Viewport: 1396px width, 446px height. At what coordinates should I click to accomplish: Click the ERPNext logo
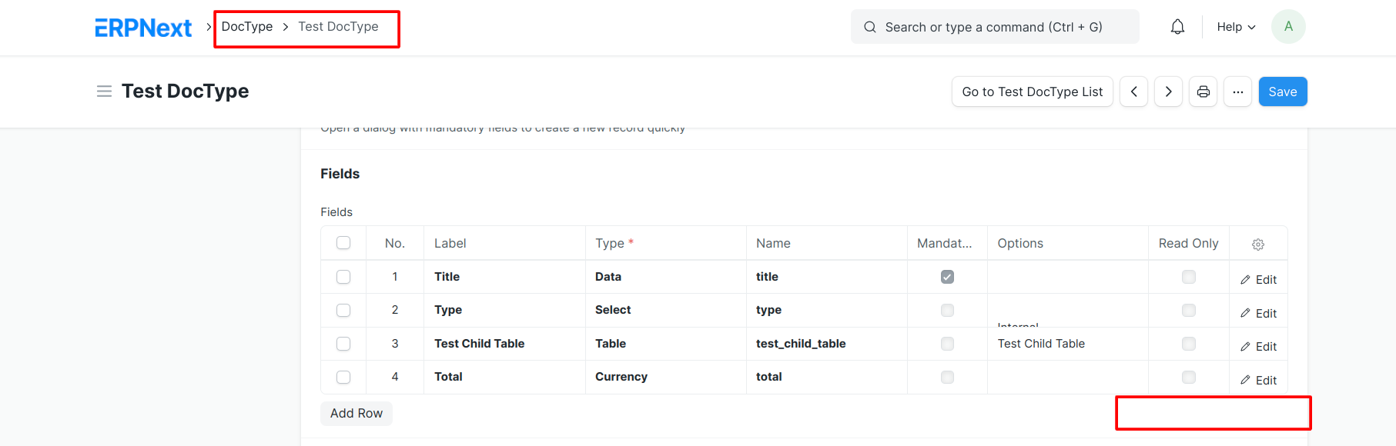click(x=143, y=28)
